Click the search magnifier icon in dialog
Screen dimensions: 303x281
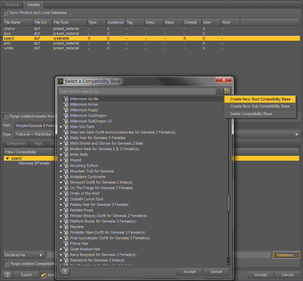pyautogui.click(x=219, y=91)
